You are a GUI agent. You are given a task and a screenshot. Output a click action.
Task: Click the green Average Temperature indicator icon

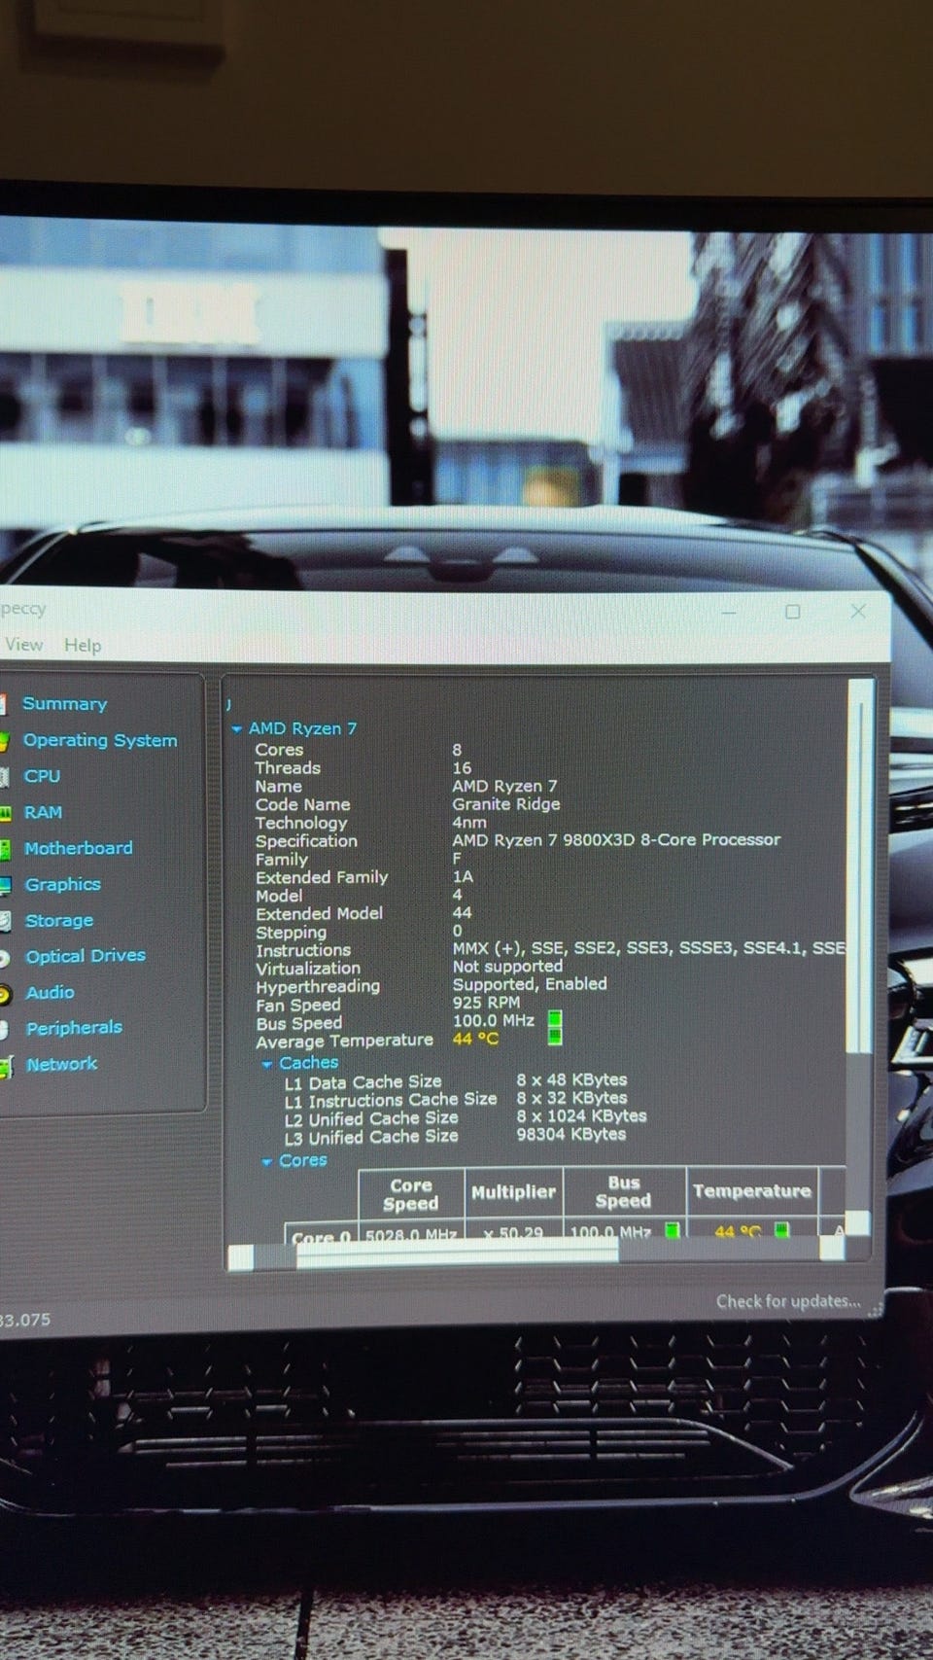pos(555,1037)
